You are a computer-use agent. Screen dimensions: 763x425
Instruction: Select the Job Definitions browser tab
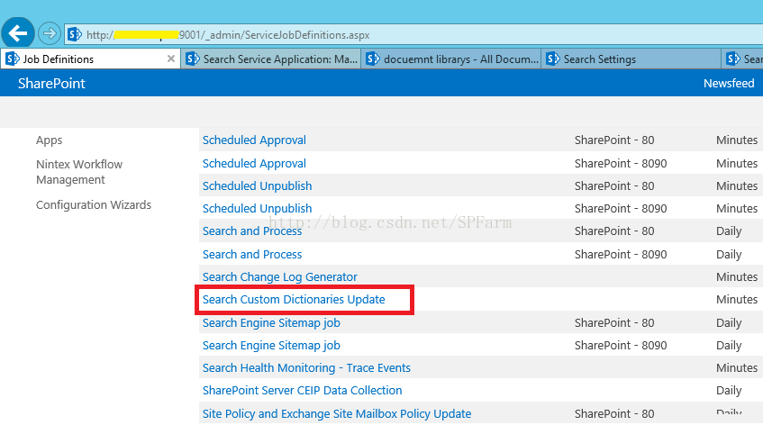90,59
